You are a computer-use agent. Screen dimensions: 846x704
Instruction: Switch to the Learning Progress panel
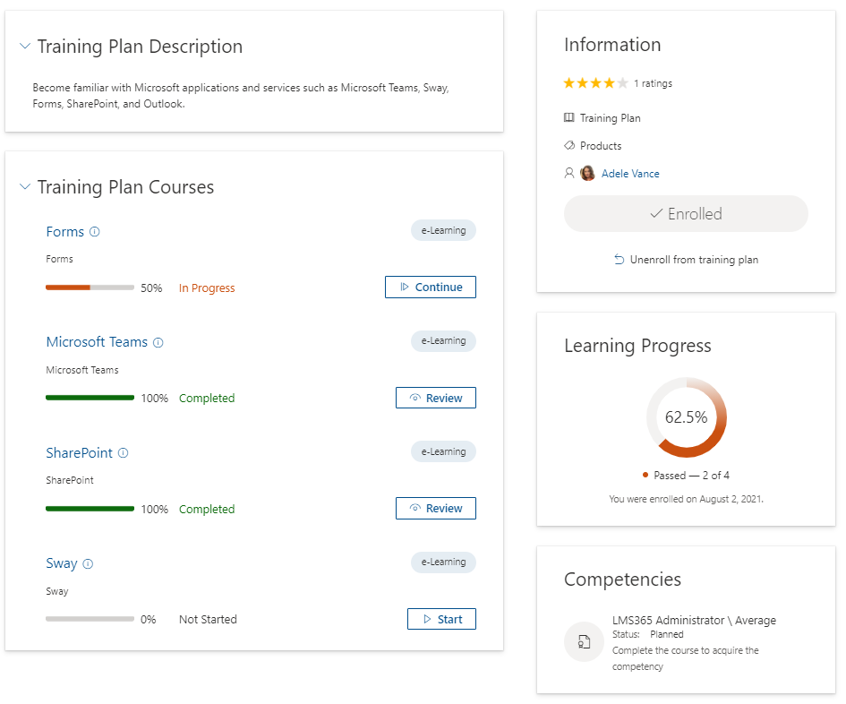coord(637,346)
